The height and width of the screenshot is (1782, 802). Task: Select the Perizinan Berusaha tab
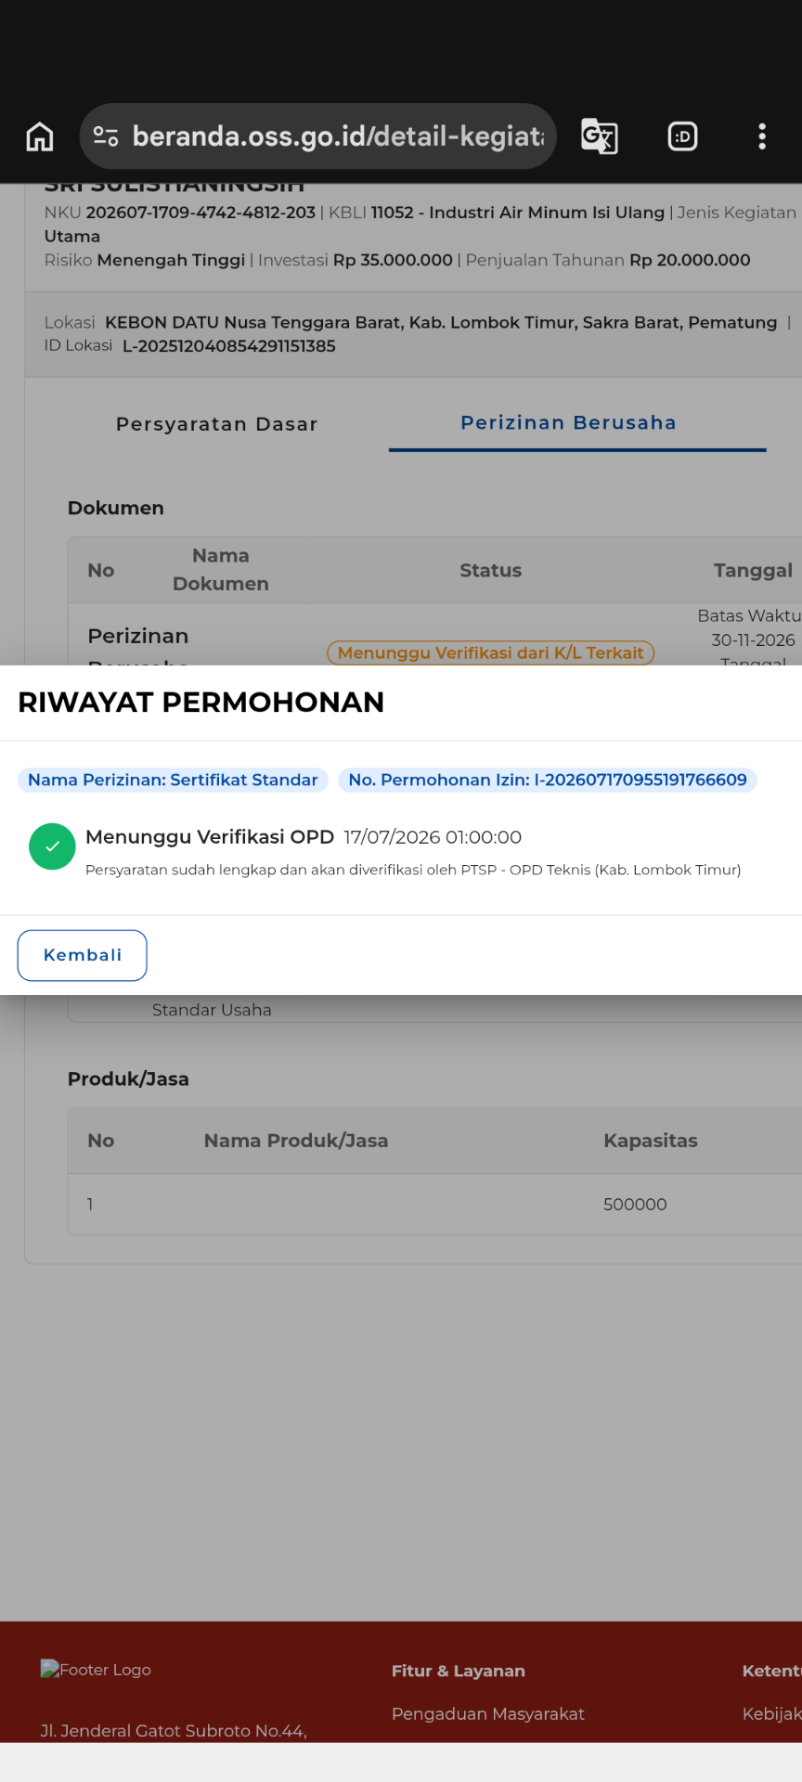click(568, 422)
